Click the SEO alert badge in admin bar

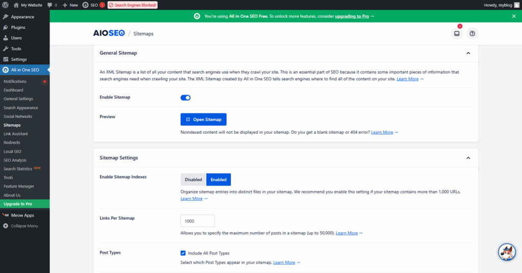[102, 5]
